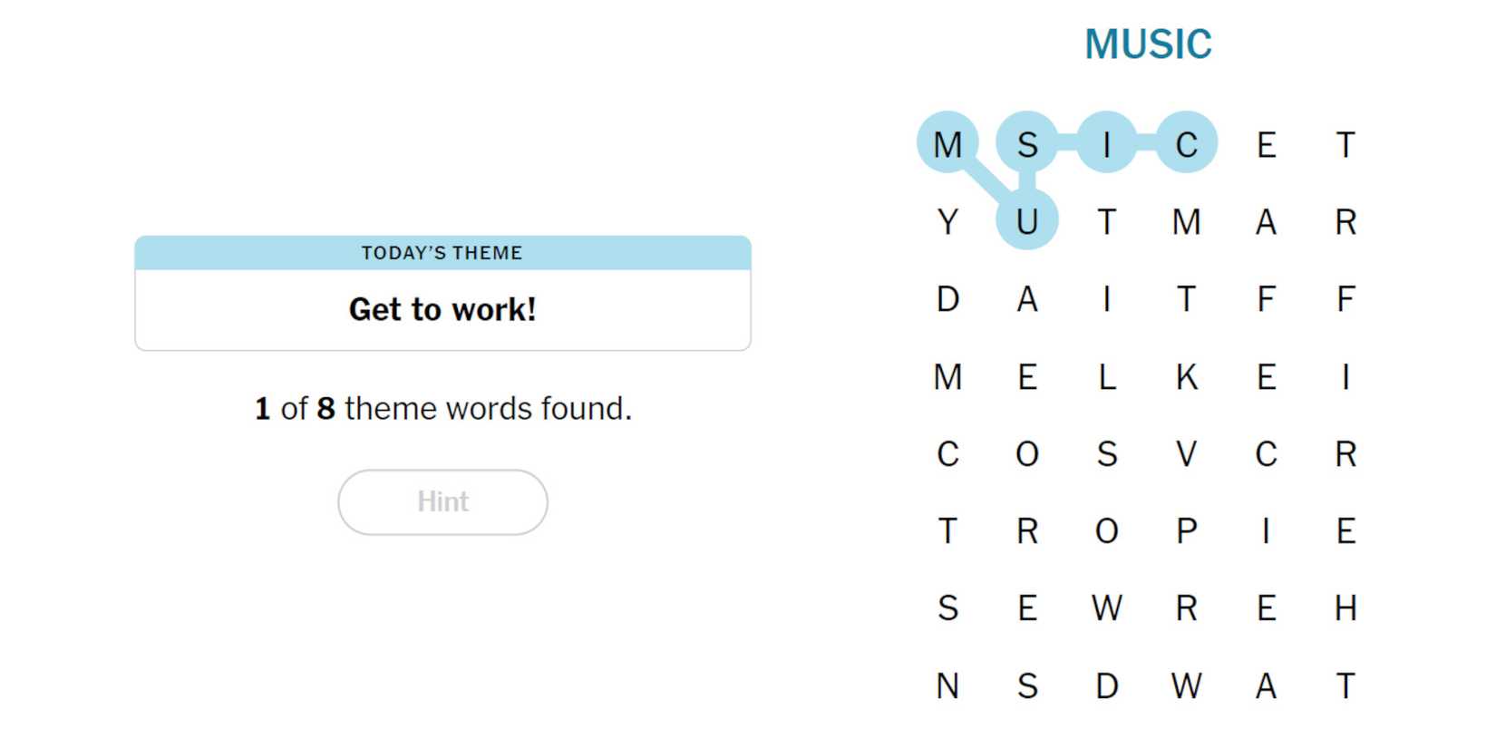Select the W between E and R
1496x748 pixels.
point(1106,607)
